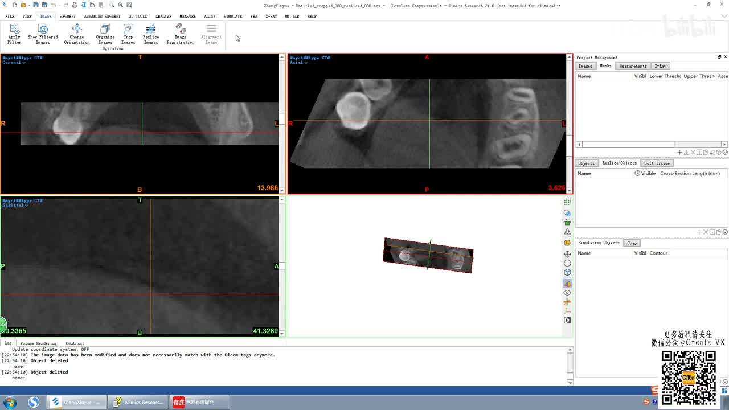729x410 pixels.
Task: Open the Sagittal view dropdown
Action: 15,205
